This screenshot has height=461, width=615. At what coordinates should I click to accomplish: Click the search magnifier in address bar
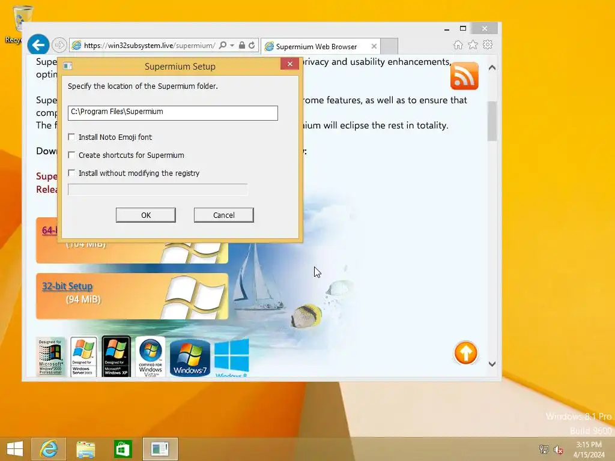click(x=223, y=46)
